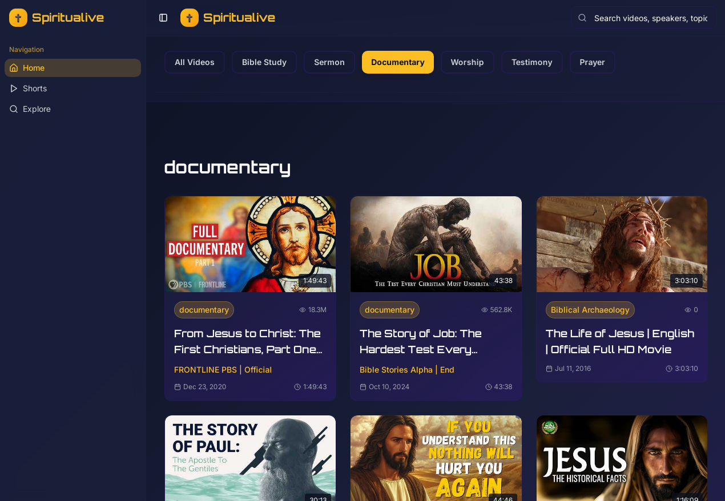Click the 'Jul 11, 2016' date
The height and width of the screenshot is (501, 725).
(x=573, y=369)
